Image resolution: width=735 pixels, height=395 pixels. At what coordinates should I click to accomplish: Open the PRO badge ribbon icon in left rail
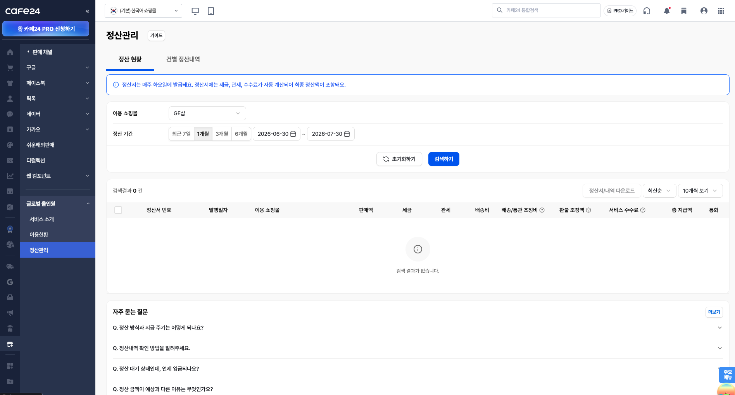click(10, 229)
